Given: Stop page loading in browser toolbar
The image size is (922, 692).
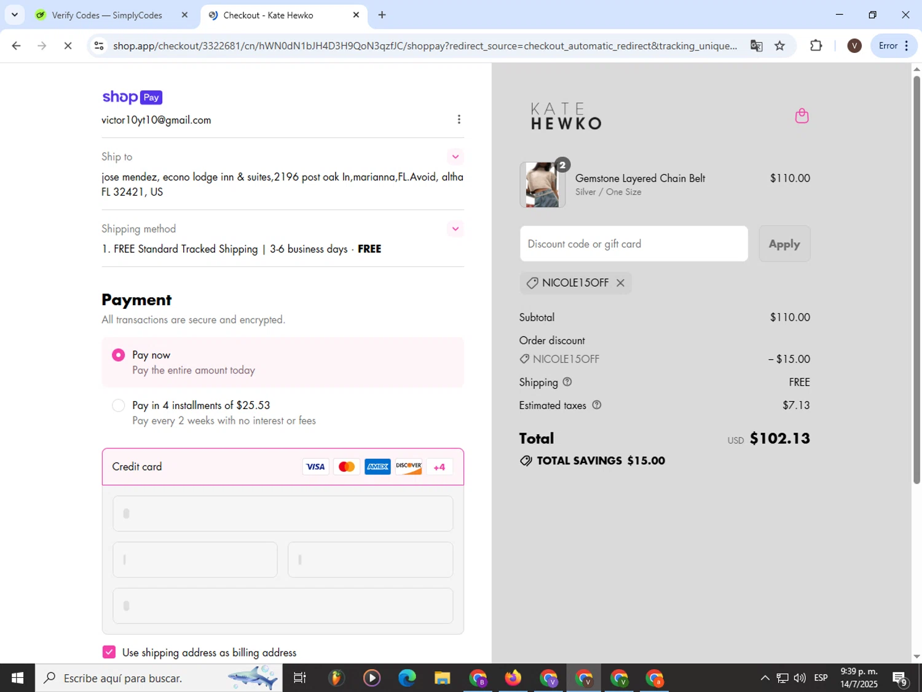Looking at the screenshot, I should (68, 46).
